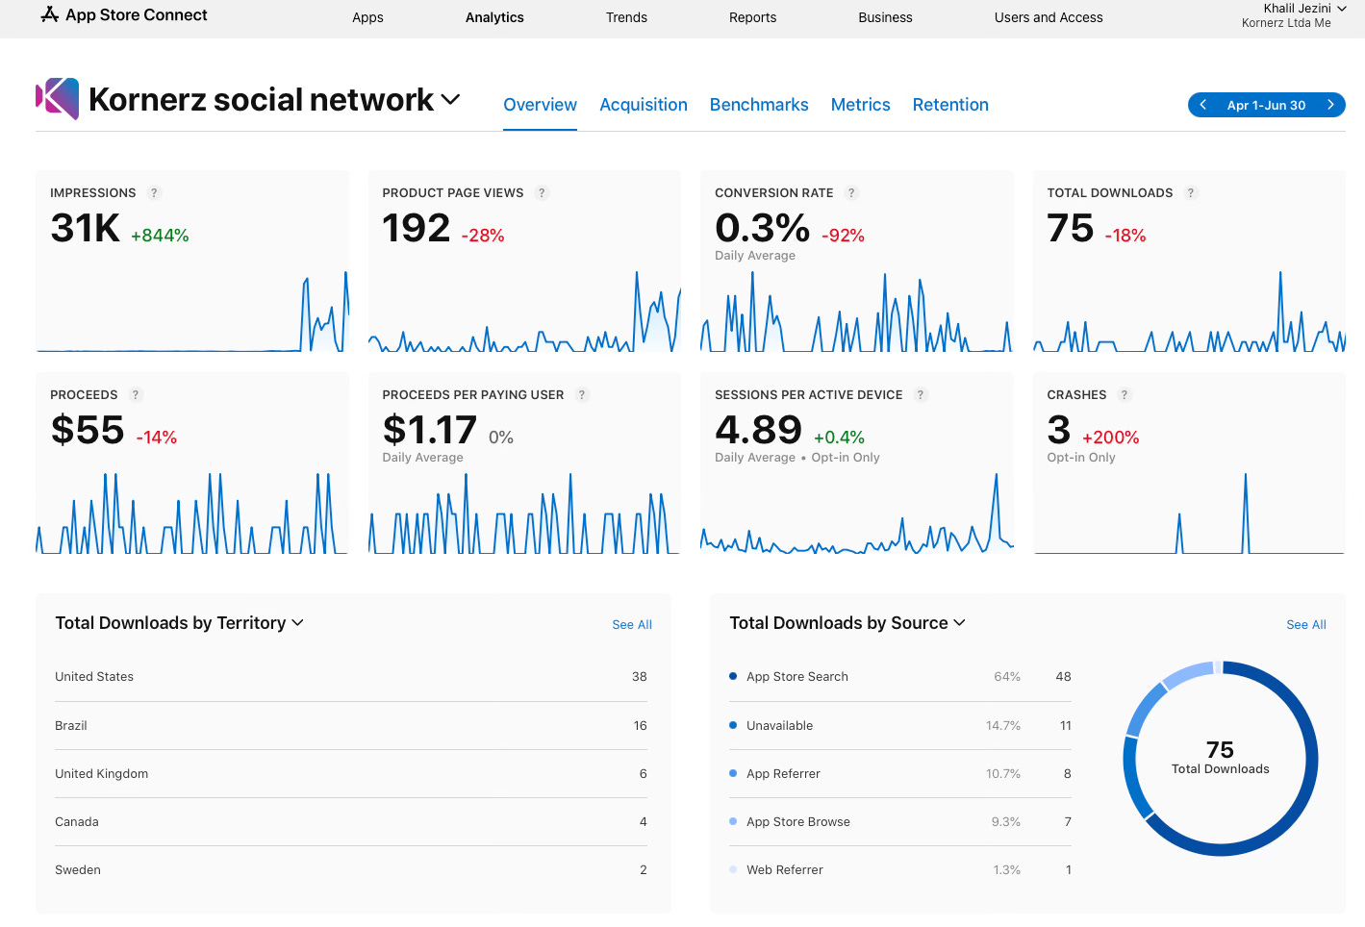Open Users and Access
Screen dimensions: 1365x927
point(1049,17)
